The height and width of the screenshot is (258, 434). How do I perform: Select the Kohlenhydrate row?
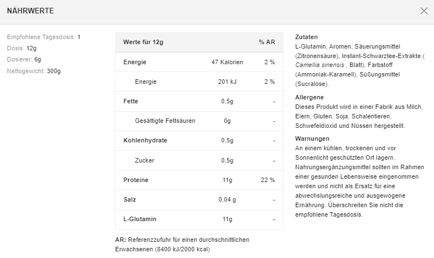pos(199,140)
